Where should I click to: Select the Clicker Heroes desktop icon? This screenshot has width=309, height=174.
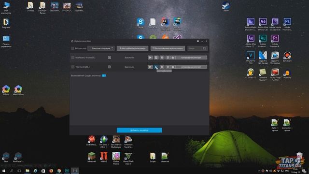[116, 158]
